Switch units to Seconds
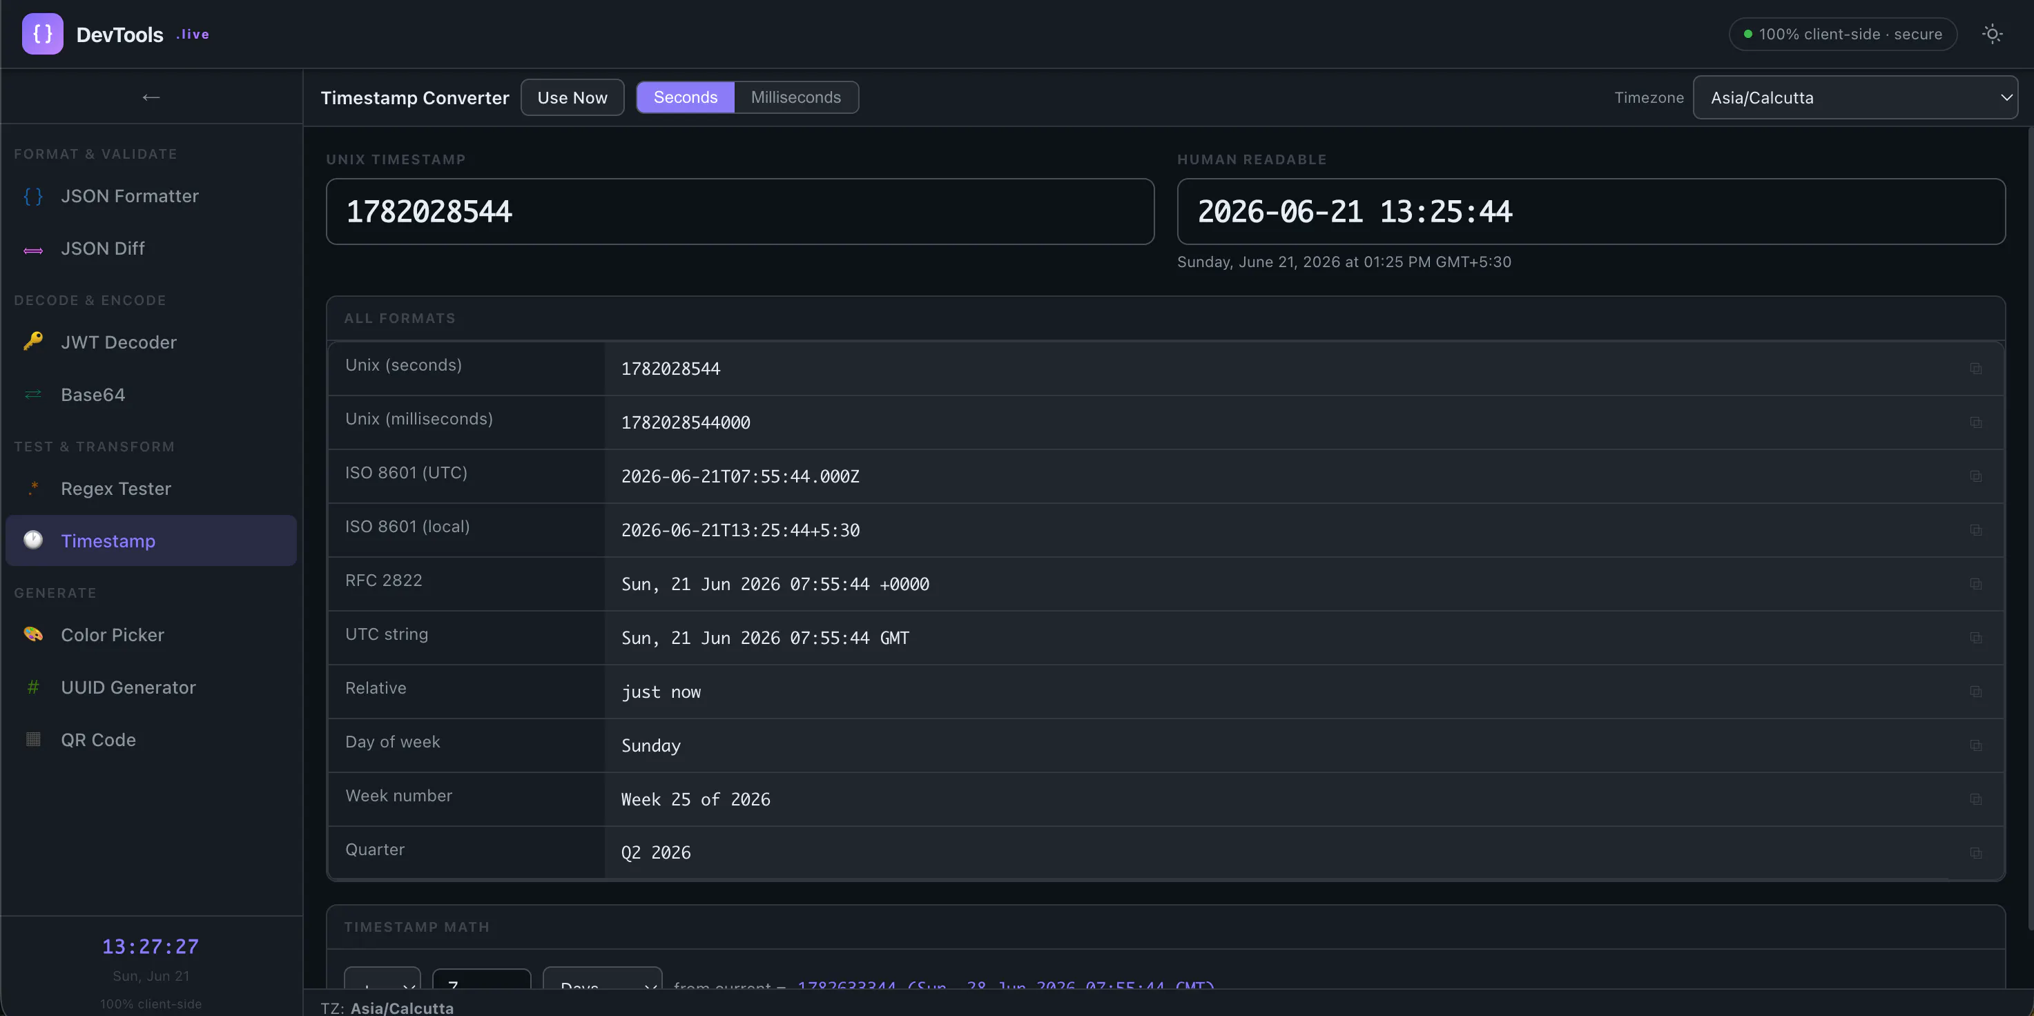The height and width of the screenshot is (1016, 2034). [x=686, y=97]
